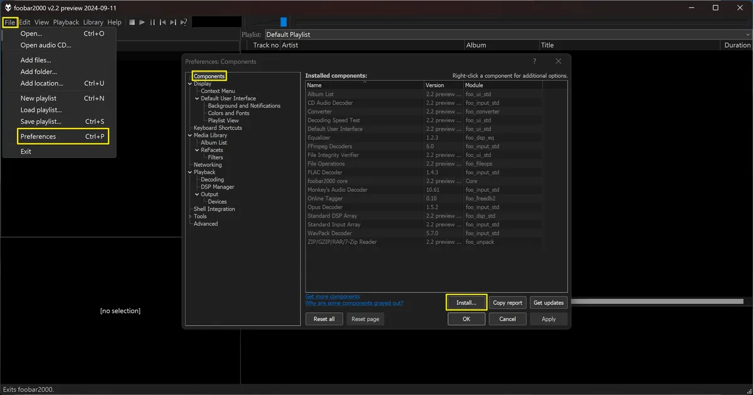Screen dimensions: 753x395
Task: Choose Load playlist... menu entry
Action: tap(60, 110)
